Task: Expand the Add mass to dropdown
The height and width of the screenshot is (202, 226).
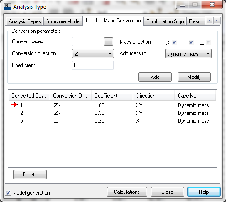Action: [x=189, y=53]
